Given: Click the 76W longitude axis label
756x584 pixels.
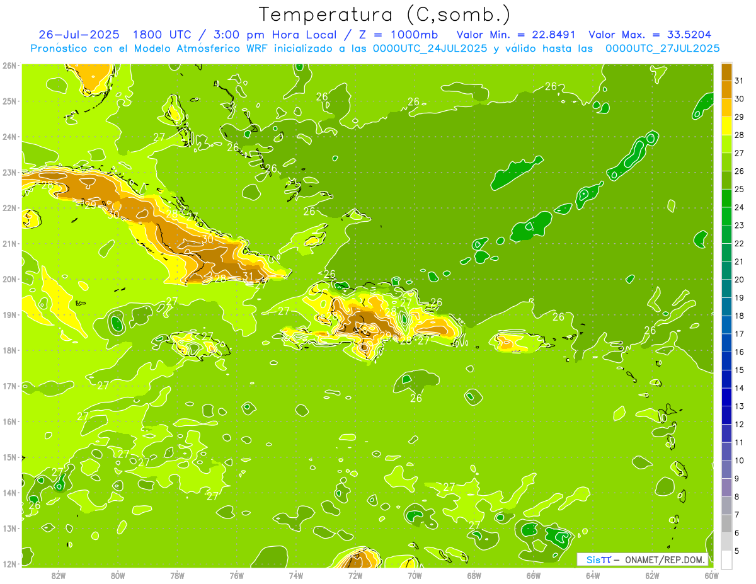Looking at the screenshot, I should pyautogui.click(x=237, y=575).
